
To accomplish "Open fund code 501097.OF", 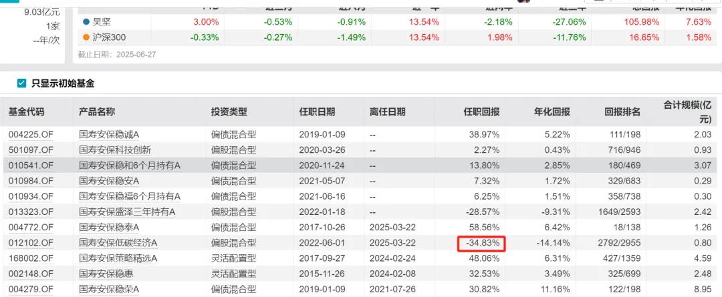I will click(x=31, y=150).
